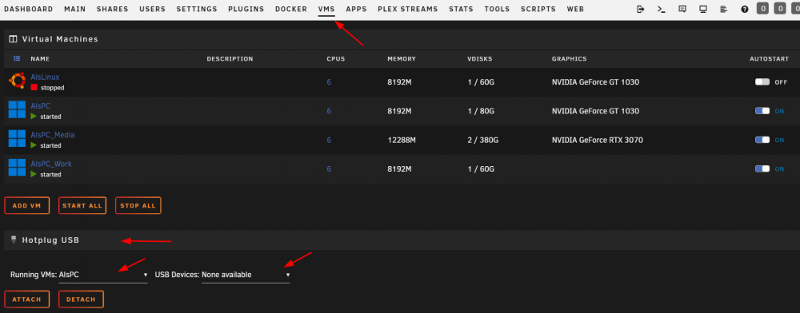Viewport: 800px width, 313px height.
Task: Click the list view icon beside NAME
Action: tap(16, 58)
